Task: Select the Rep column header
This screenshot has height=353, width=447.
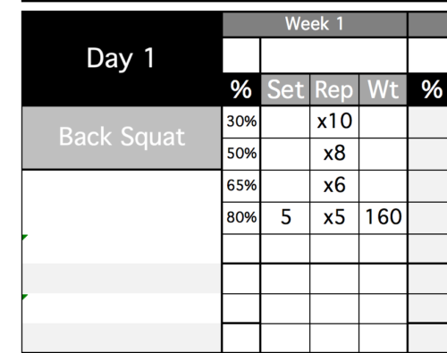Action: [x=334, y=89]
